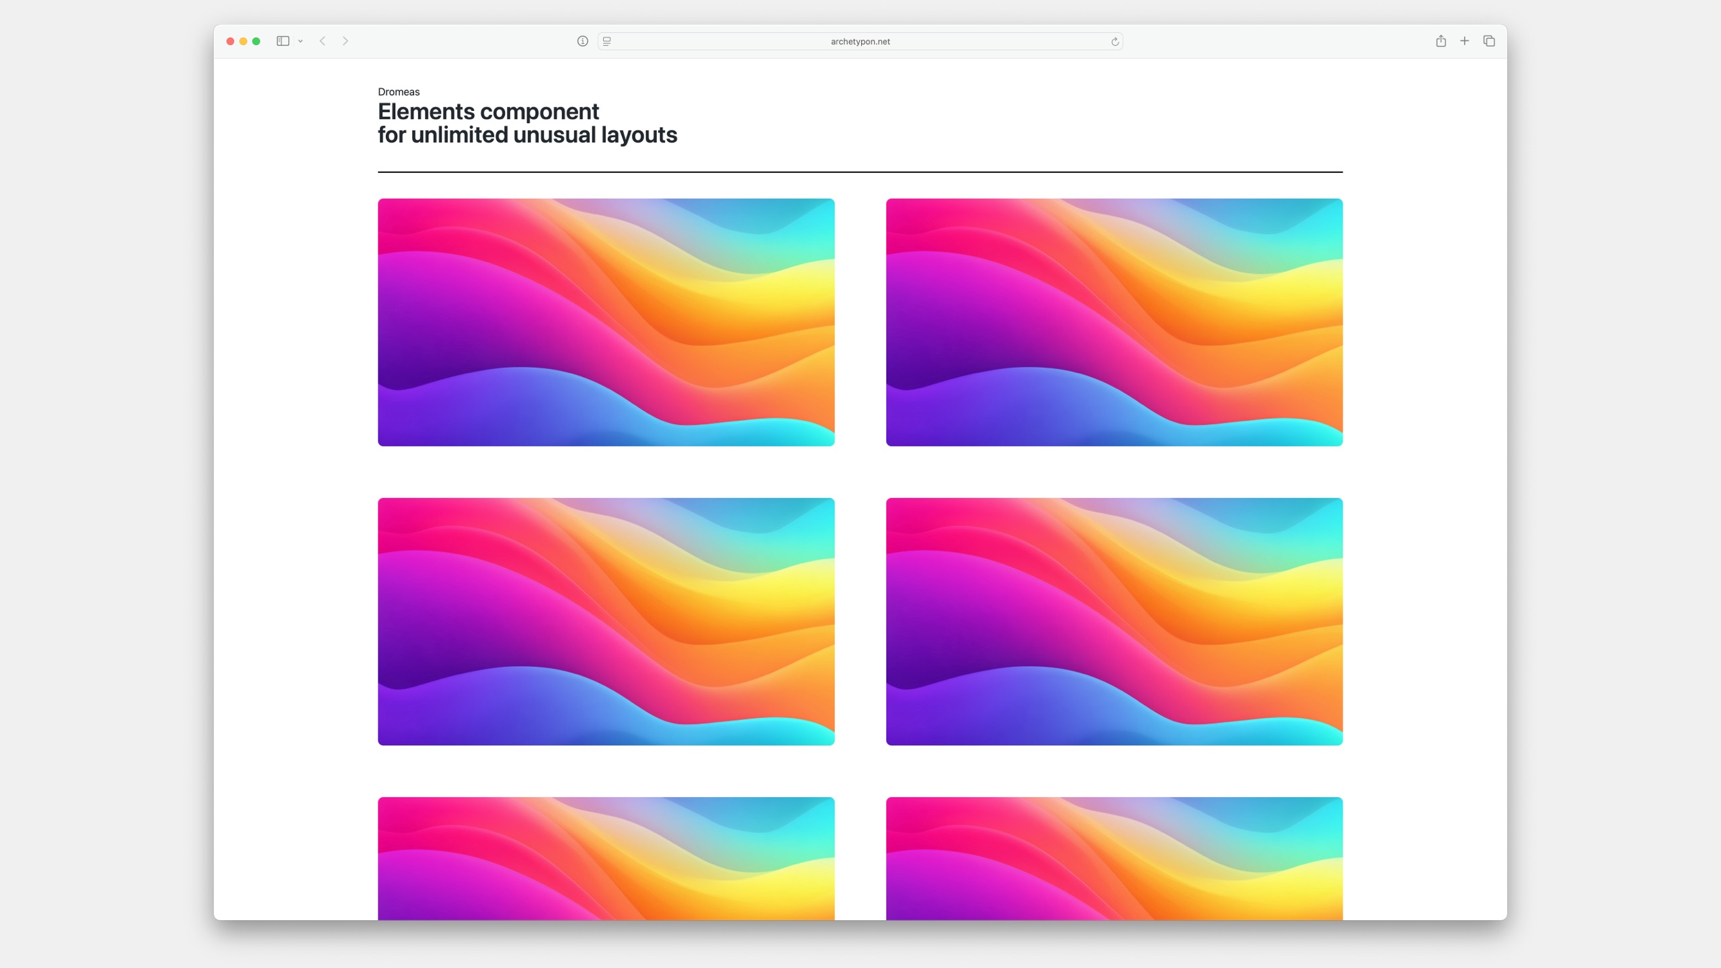Open first row right gradient image

[x=1114, y=322]
